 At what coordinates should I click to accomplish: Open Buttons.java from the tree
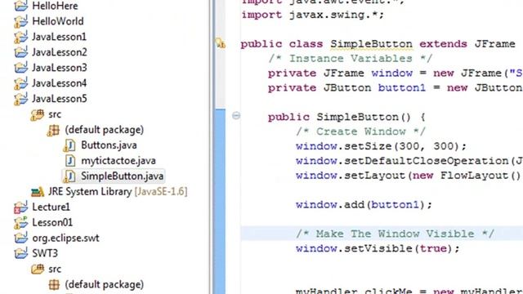(x=109, y=145)
